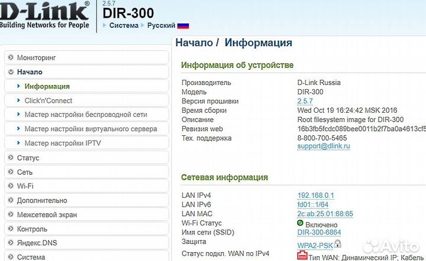Expand the Мониторинг section
This screenshot has height=261, width=426.
[x=86, y=57]
